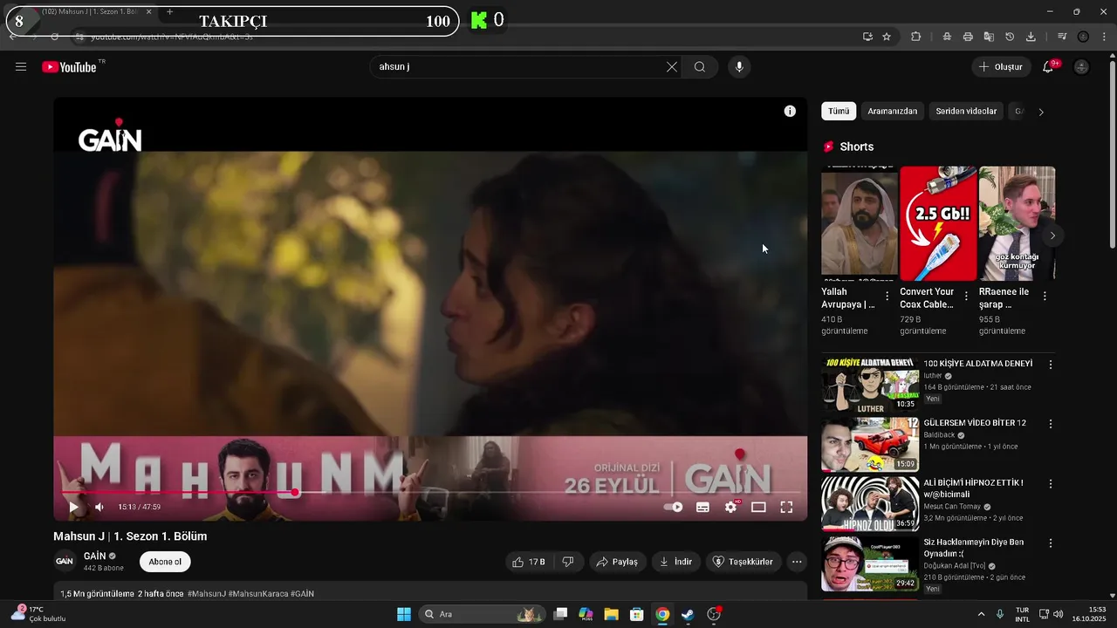Show next filter chips arrow
This screenshot has height=628, width=1117.
[x=1041, y=112]
